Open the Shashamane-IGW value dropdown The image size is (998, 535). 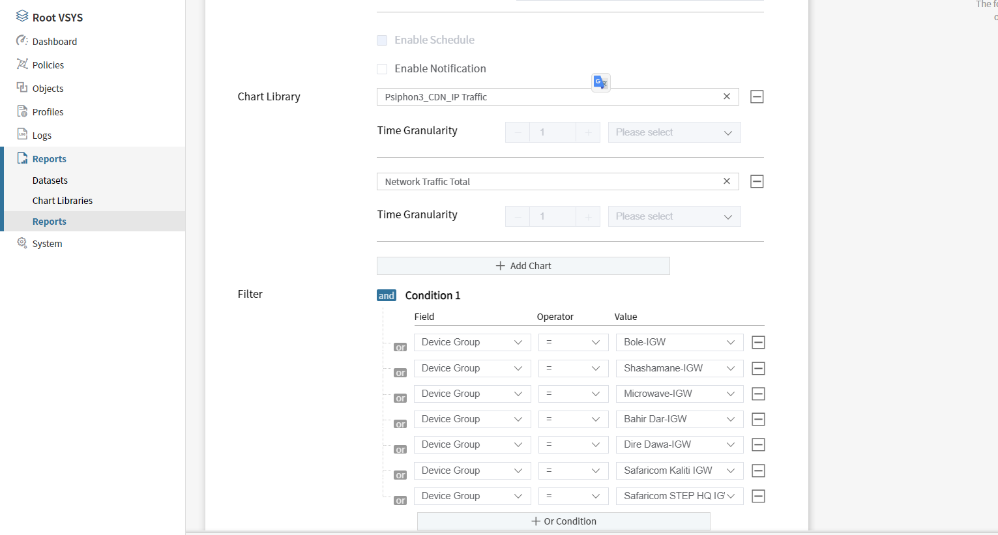[679, 369]
